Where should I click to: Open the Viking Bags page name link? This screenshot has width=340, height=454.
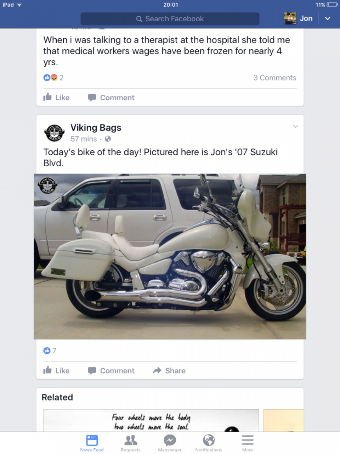tap(96, 128)
